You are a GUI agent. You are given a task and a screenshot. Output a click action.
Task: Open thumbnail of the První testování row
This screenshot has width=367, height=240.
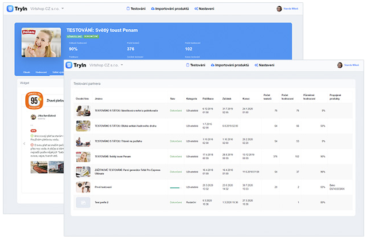[x=83, y=187]
